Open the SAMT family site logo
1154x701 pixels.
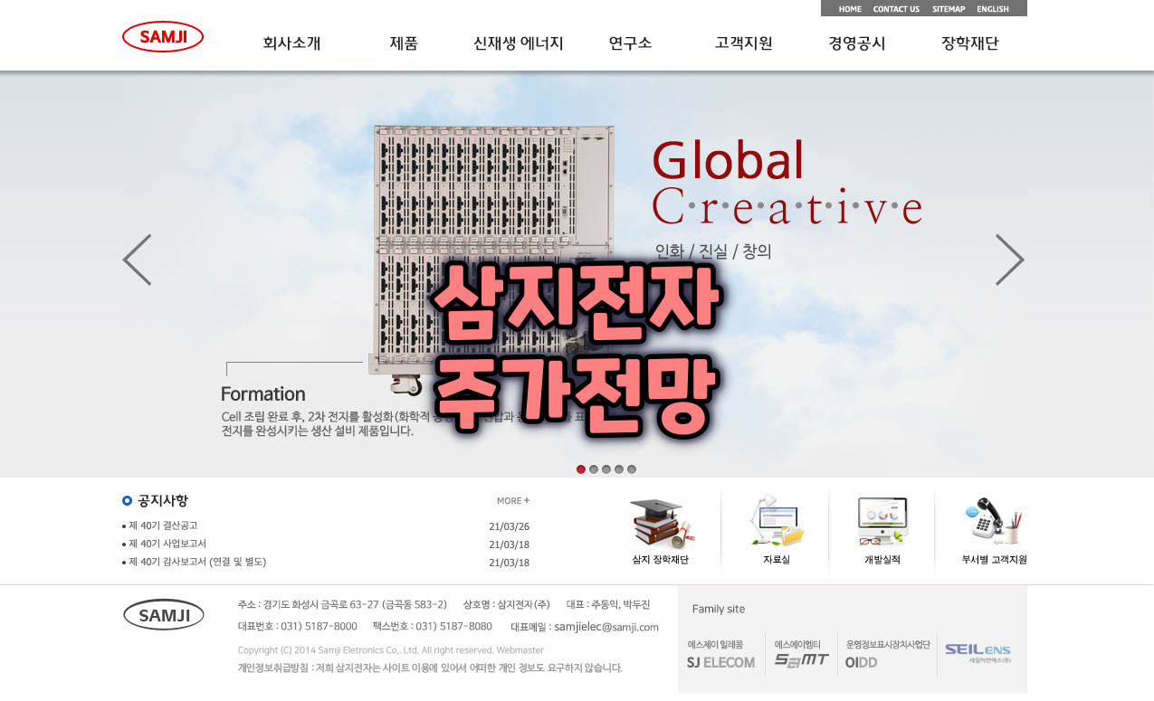coord(801,660)
